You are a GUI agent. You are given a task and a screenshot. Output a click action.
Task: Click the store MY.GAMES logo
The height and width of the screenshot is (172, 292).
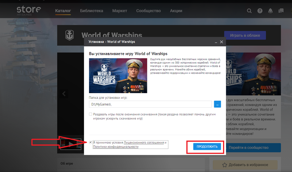(29, 11)
